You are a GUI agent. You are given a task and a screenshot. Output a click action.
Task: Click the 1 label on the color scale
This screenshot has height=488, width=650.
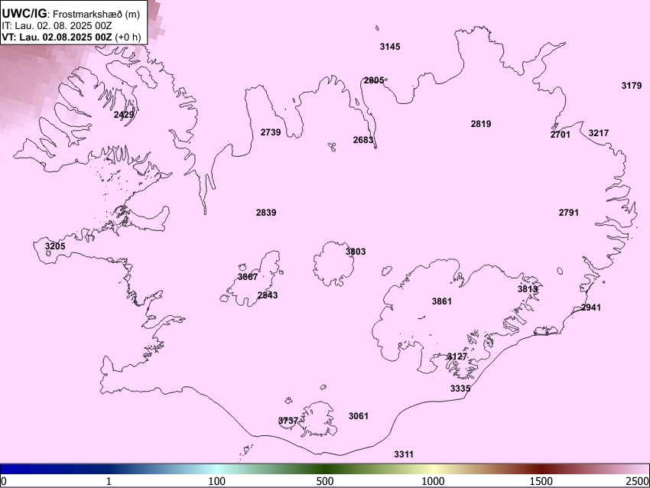coord(109,481)
